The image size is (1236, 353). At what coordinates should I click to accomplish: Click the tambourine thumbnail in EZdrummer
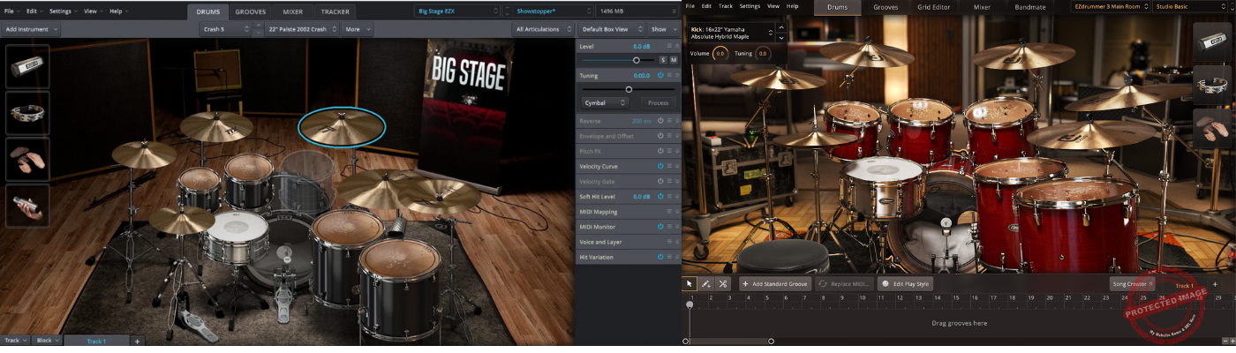1213,84
